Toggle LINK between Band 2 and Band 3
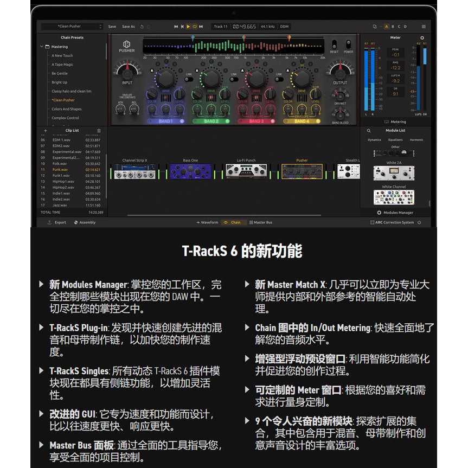The width and height of the screenshot is (468, 468). pos(234,79)
